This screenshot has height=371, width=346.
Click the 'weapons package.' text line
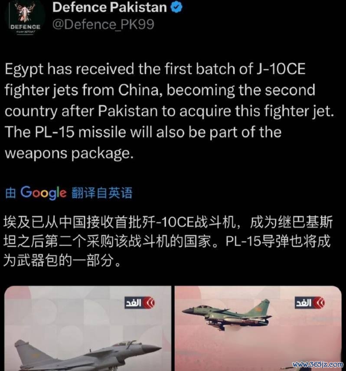coord(69,153)
